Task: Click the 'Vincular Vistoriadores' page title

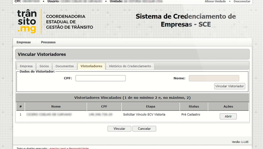Action: click(42, 55)
